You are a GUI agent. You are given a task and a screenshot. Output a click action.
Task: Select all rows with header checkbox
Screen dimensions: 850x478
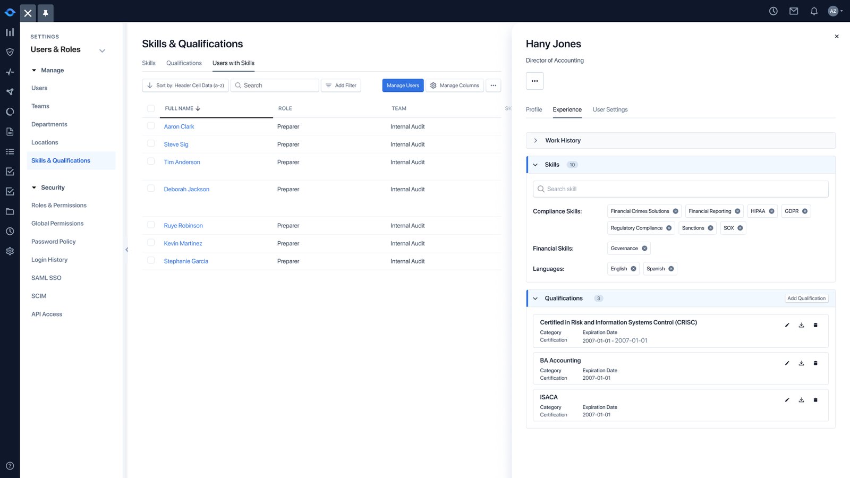point(151,108)
